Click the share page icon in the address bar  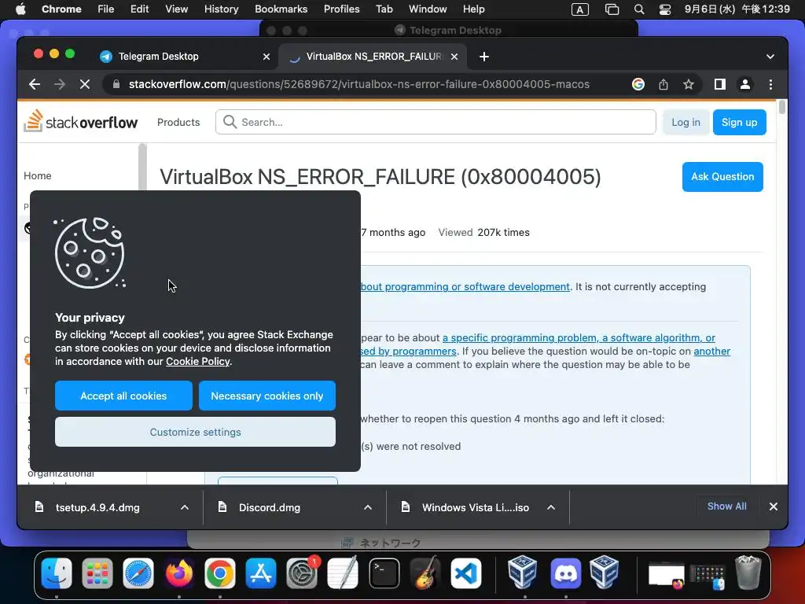pyautogui.click(x=663, y=84)
